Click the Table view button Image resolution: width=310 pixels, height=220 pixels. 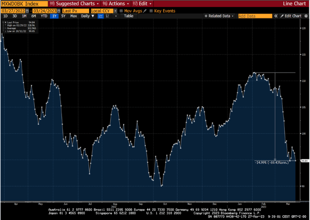point(129,16)
